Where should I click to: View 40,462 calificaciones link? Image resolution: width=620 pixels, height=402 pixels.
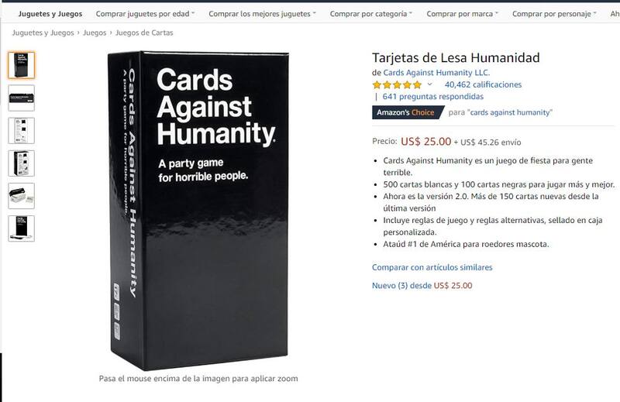pos(483,84)
